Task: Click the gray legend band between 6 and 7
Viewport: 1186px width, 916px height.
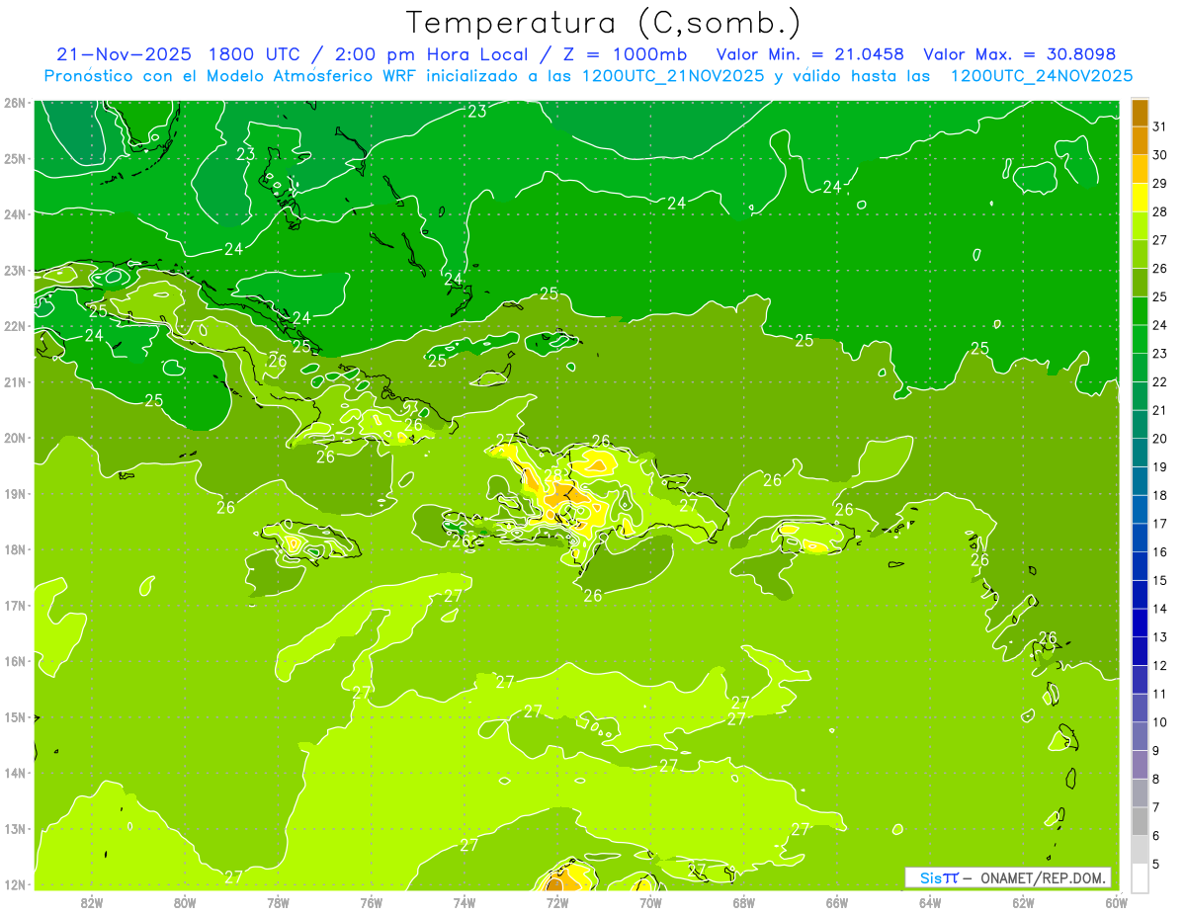Action: pos(1140,822)
